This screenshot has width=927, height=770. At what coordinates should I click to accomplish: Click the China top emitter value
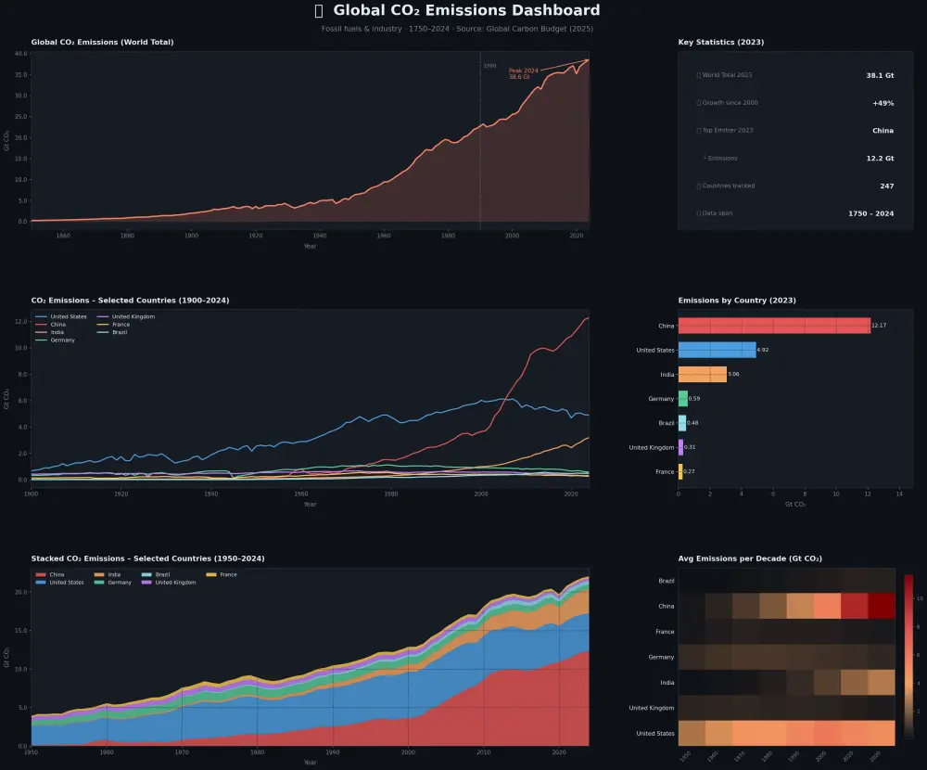tap(883, 130)
